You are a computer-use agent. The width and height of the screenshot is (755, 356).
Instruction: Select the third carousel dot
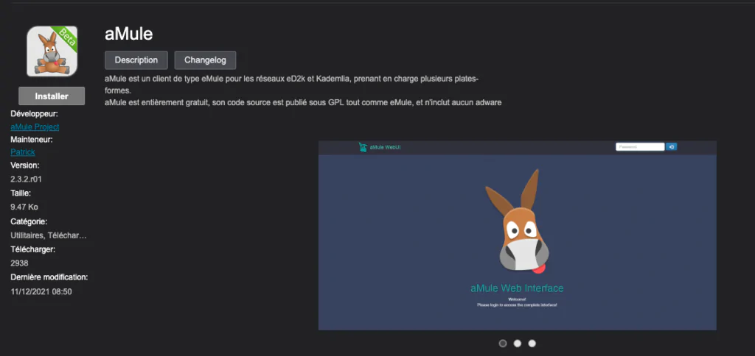(x=532, y=343)
